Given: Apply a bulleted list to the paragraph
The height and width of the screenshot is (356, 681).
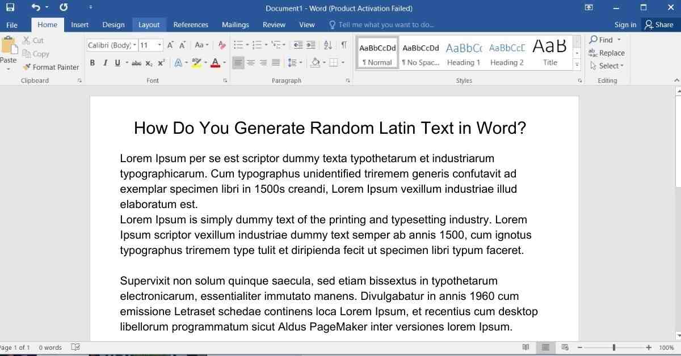Looking at the screenshot, I should 238,45.
